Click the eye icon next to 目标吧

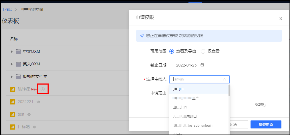[x=35, y=127]
